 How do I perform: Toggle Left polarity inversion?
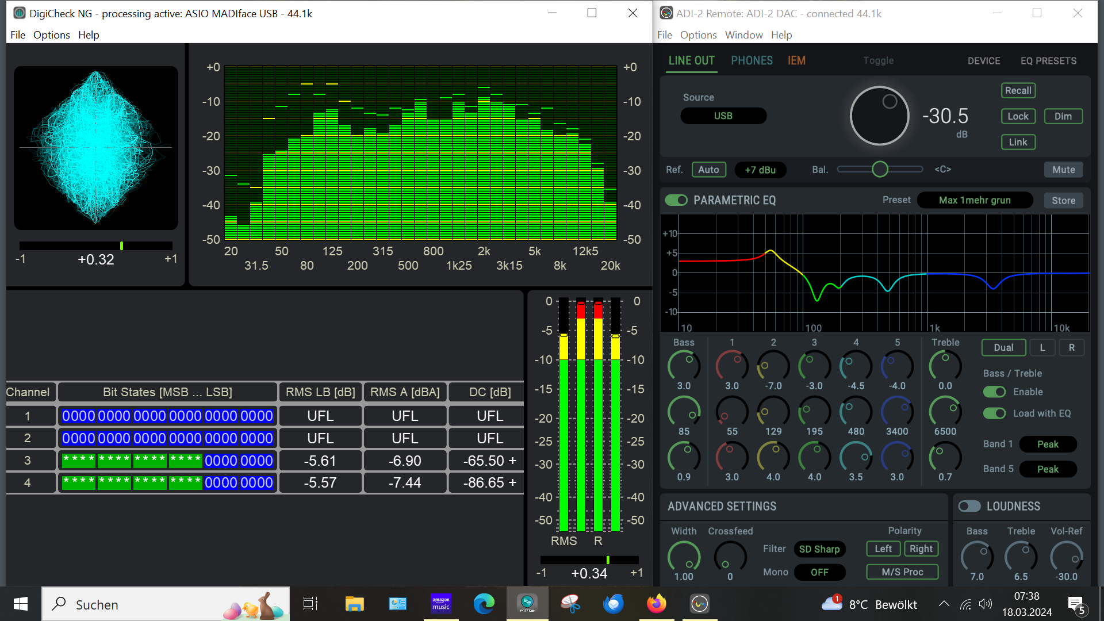pos(883,549)
